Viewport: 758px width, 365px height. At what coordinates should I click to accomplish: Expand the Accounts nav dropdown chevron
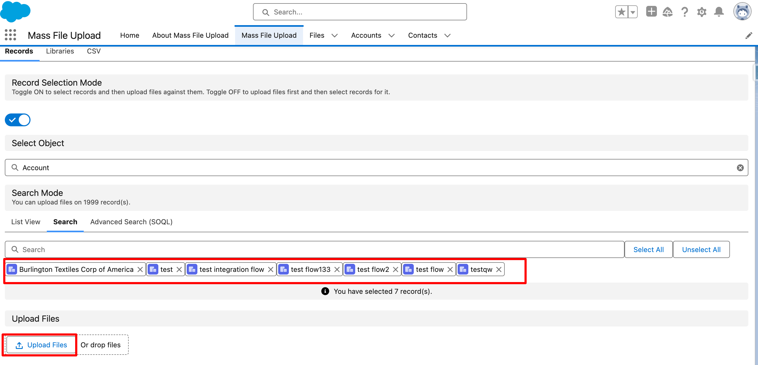[x=391, y=36]
